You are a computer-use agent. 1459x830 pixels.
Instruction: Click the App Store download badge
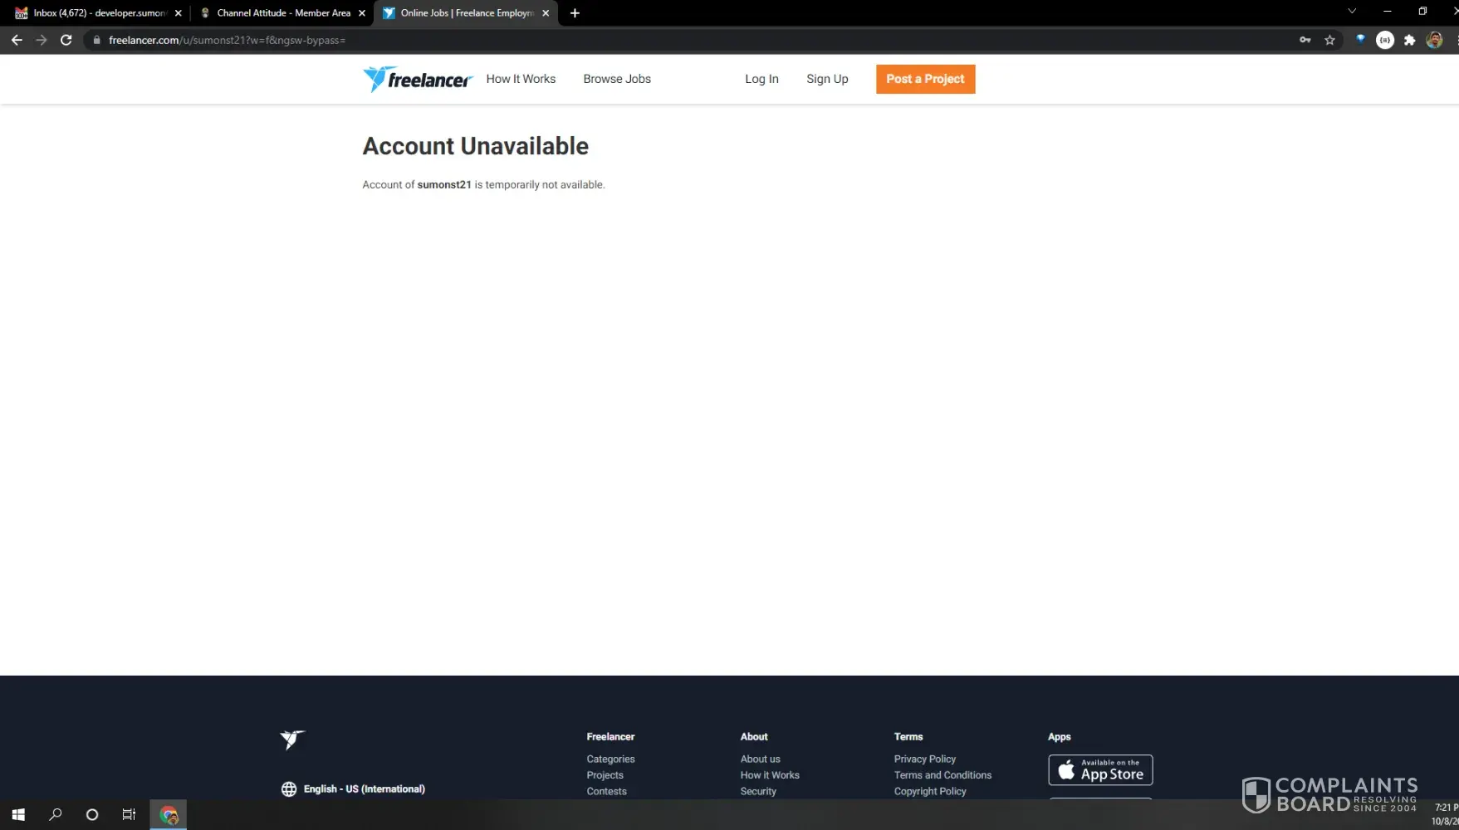pyautogui.click(x=1099, y=769)
